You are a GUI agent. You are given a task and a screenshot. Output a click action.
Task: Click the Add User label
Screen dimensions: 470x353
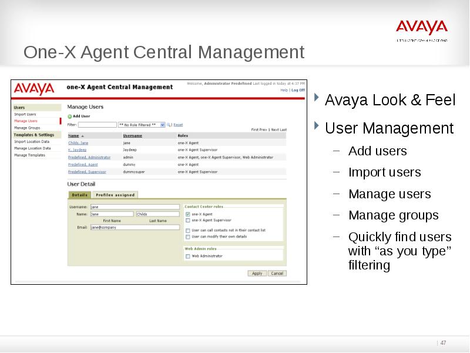click(81, 116)
